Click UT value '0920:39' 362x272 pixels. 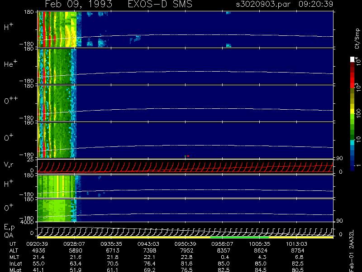37,244
